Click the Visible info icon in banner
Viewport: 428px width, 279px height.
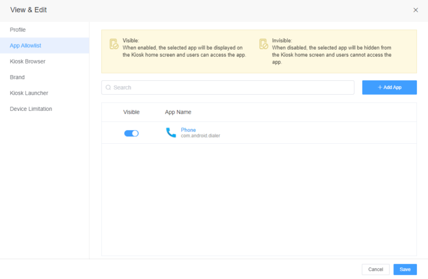(x=114, y=44)
